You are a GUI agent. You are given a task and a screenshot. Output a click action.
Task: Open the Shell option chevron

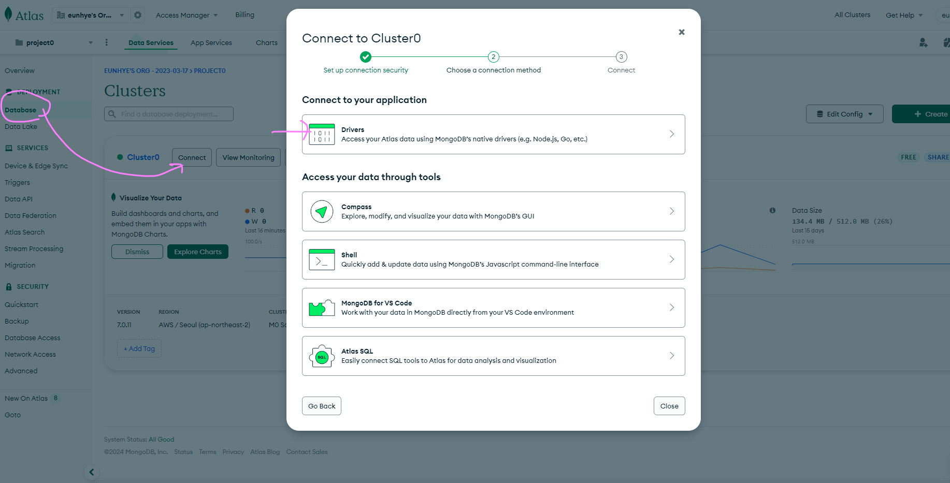[672, 259]
